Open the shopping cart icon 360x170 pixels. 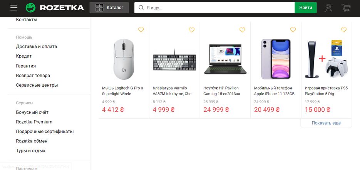[346, 8]
